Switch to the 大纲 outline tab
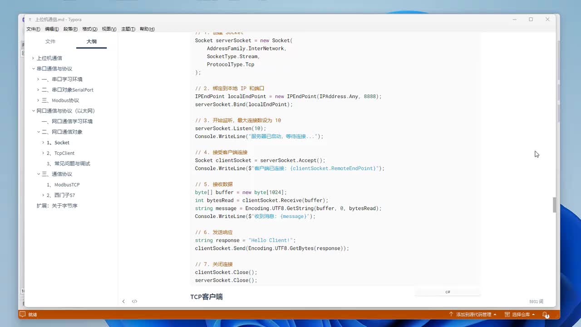 click(x=91, y=41)
